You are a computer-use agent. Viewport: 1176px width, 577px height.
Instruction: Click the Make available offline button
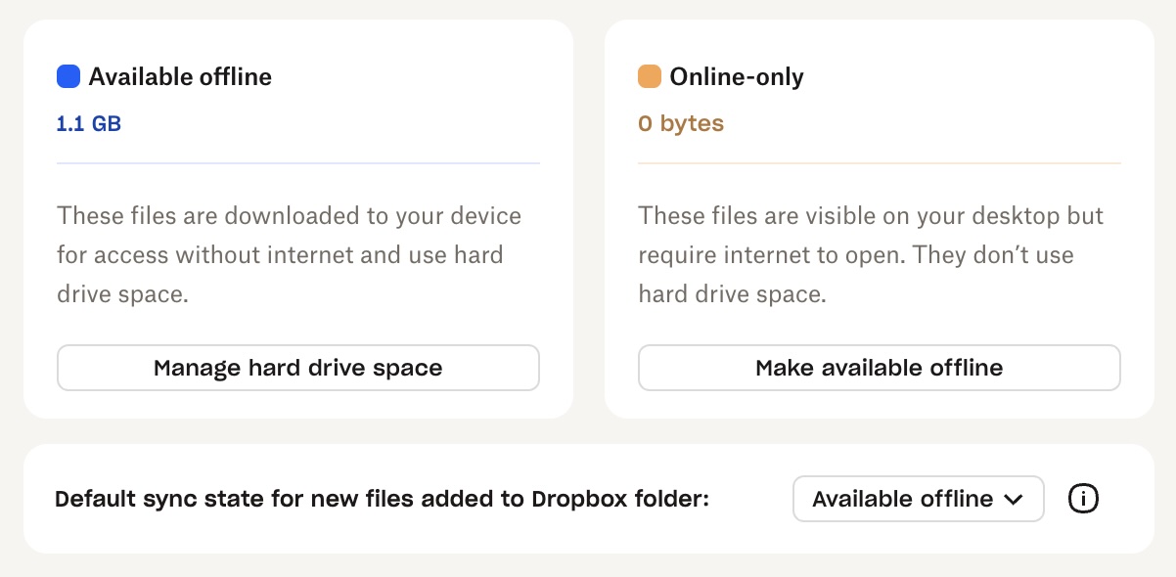879,369
